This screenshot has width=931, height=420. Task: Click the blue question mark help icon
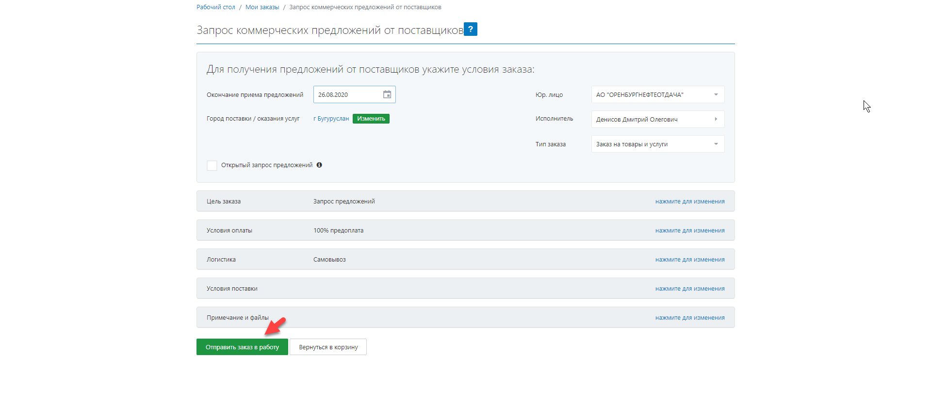click(x=470, y=29)
